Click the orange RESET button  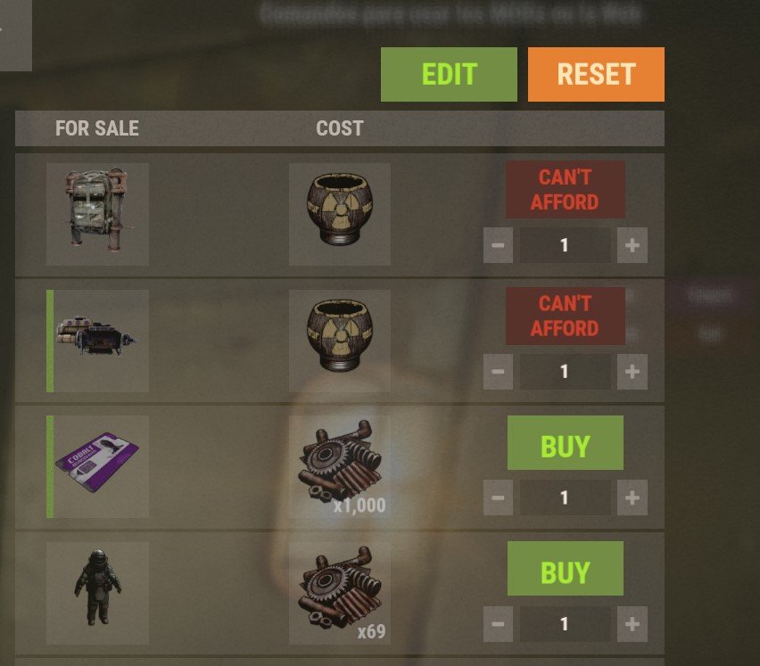point(596,74)
